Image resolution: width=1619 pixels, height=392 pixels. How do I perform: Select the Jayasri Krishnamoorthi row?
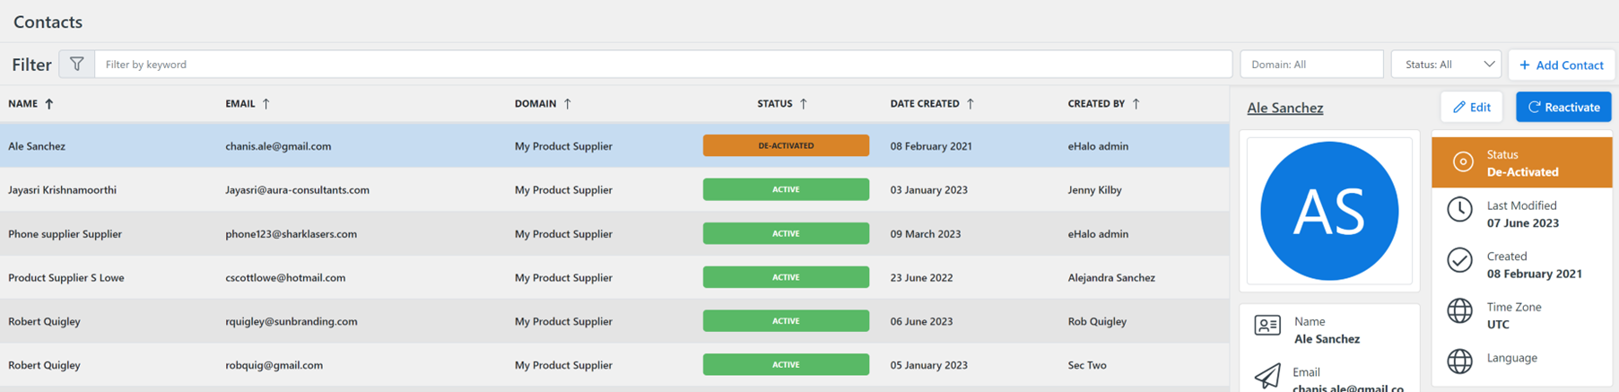click(614, 189)
